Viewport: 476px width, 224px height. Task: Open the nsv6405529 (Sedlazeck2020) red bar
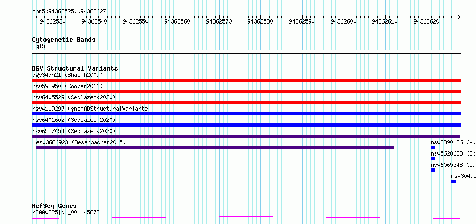[246, 103]
